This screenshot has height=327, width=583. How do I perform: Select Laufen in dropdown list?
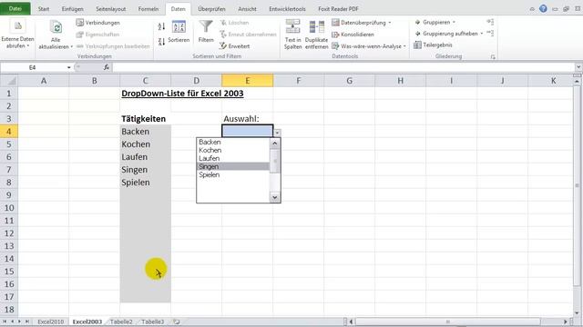233,158
